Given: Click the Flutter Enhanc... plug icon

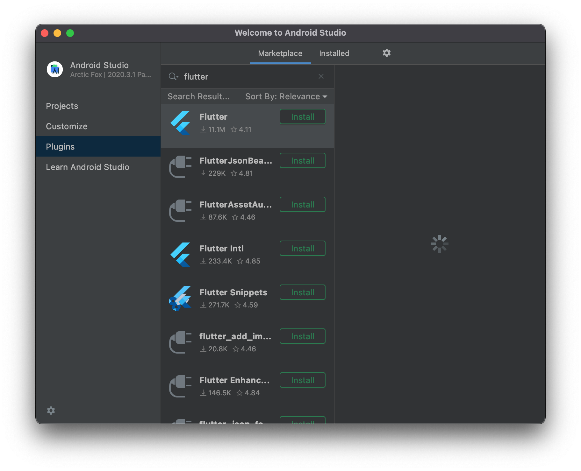Looking at the screenshot, I should (x=180, y=386).
